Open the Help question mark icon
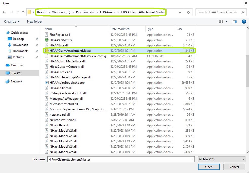 point(244,22)
